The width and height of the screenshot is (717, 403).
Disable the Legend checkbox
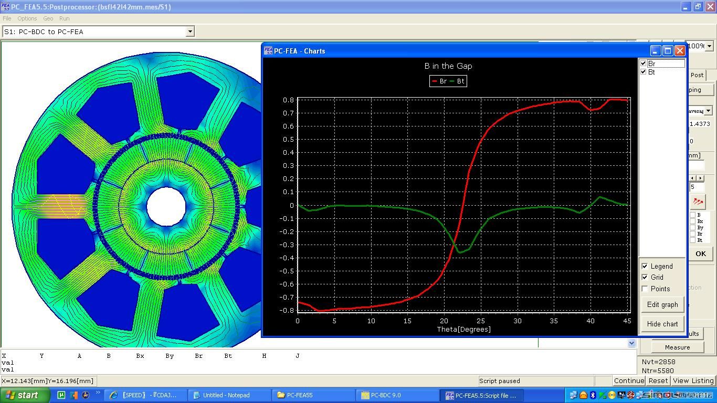coord(645,266)
